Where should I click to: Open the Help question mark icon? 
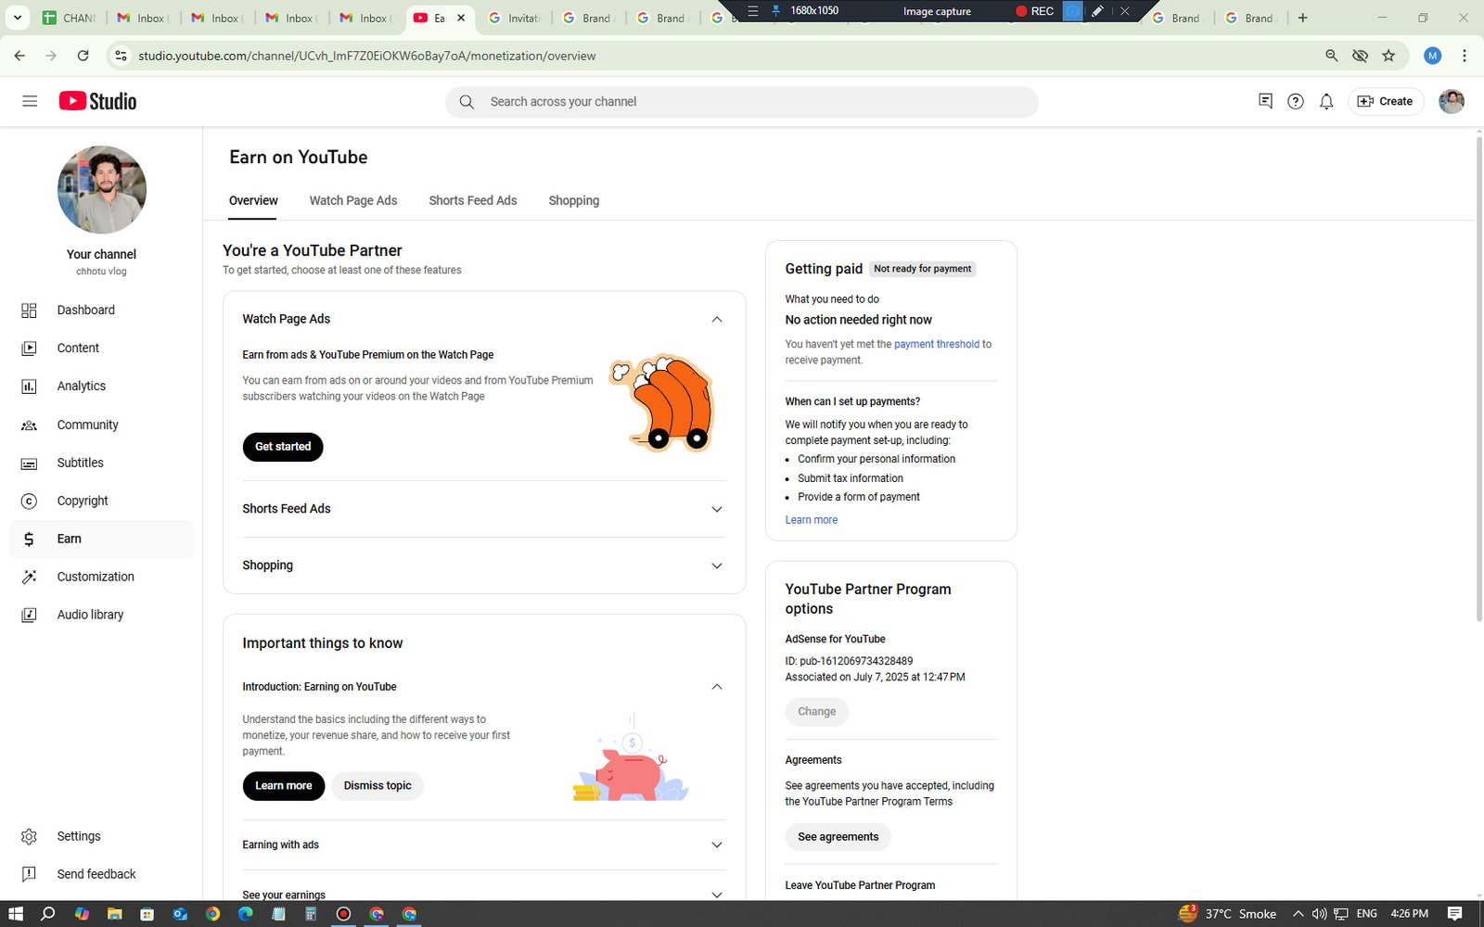coord(1296,101)
